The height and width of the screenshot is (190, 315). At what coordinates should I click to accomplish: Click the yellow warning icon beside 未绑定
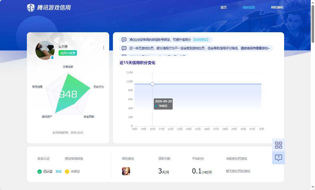[x=67, y=171]
